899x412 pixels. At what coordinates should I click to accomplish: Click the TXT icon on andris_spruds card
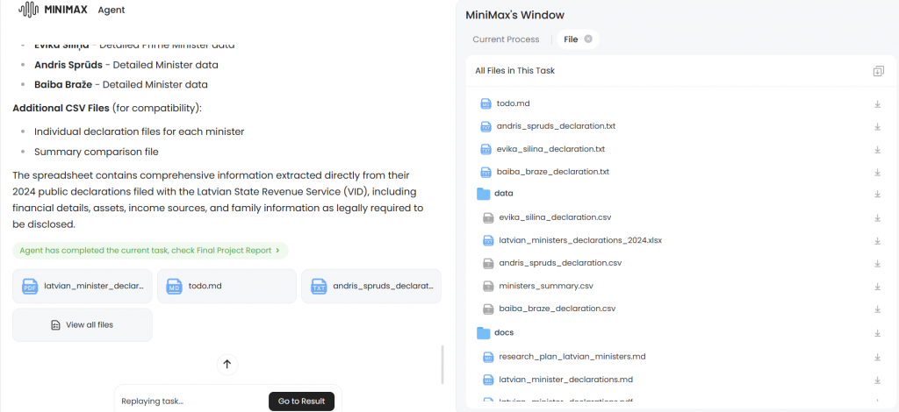pos(319,286)
